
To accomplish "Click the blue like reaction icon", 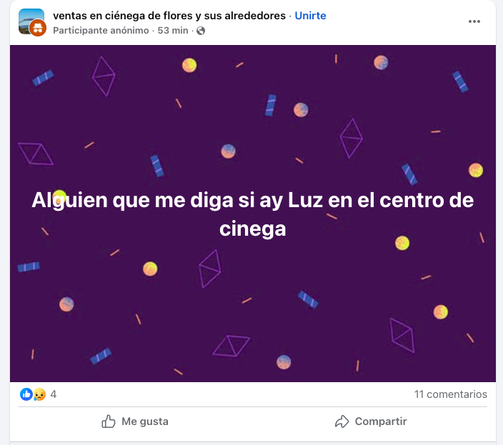I will tap(26, 394).
